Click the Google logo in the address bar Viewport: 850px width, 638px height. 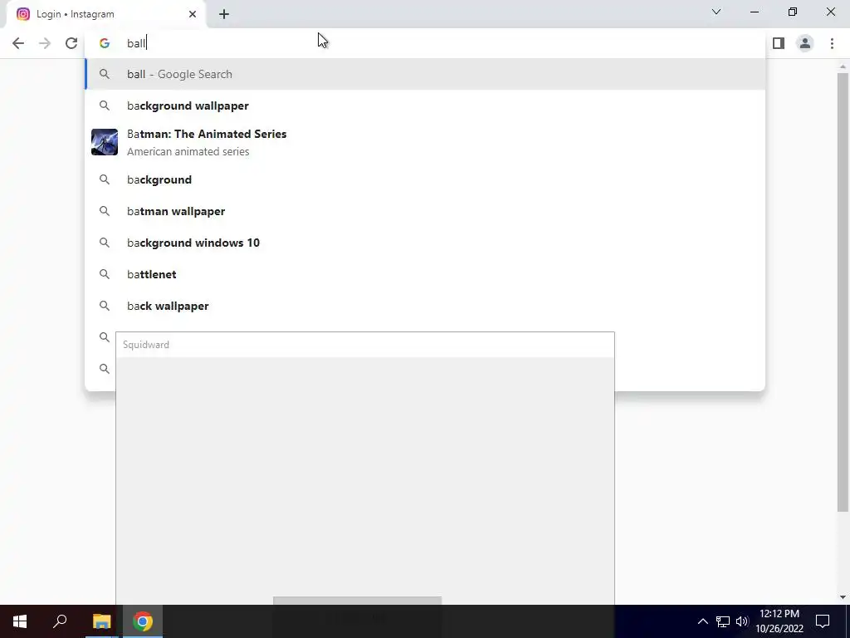pos(105,43)
